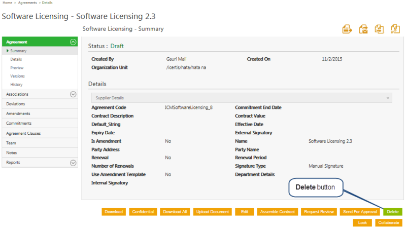Click the Use Amendment Template label
The image size is (406, 229).
(118, 174)
